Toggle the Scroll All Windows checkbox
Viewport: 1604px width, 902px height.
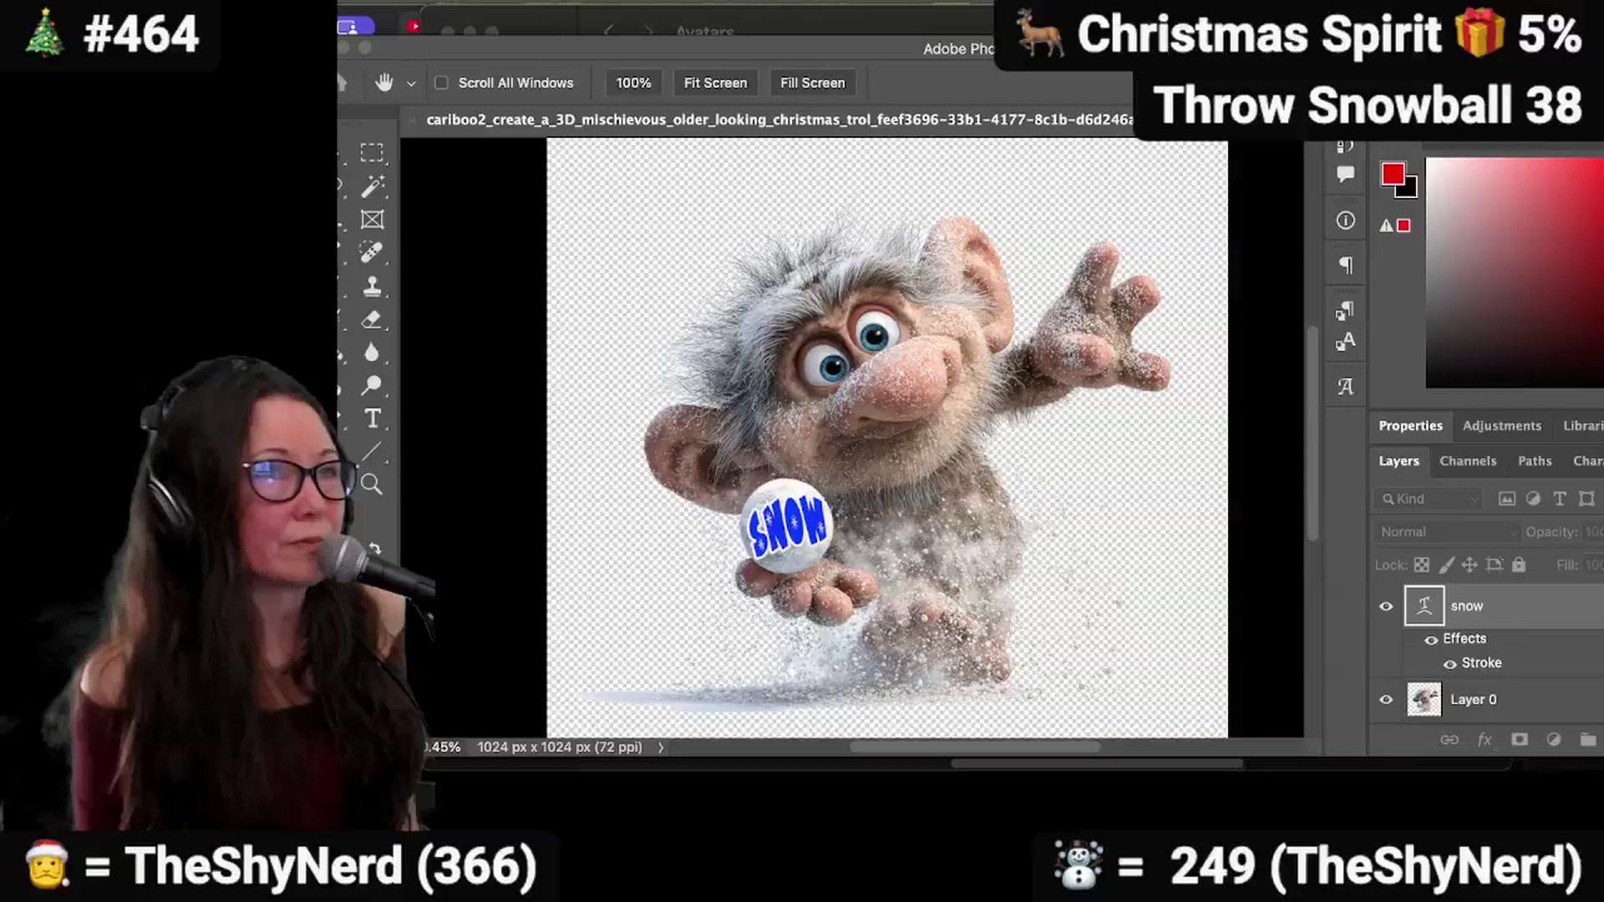[441, 83]
